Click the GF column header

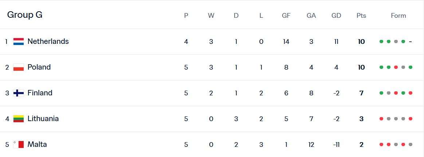286,16
